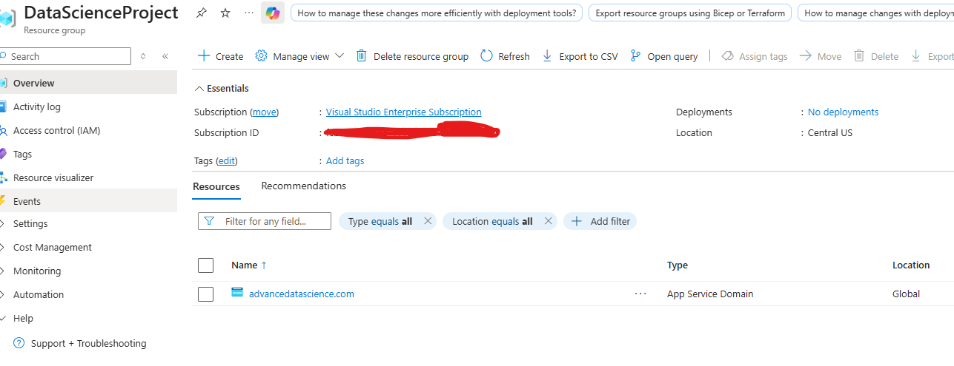Open the Copilot icon in the header

point(273,13)
